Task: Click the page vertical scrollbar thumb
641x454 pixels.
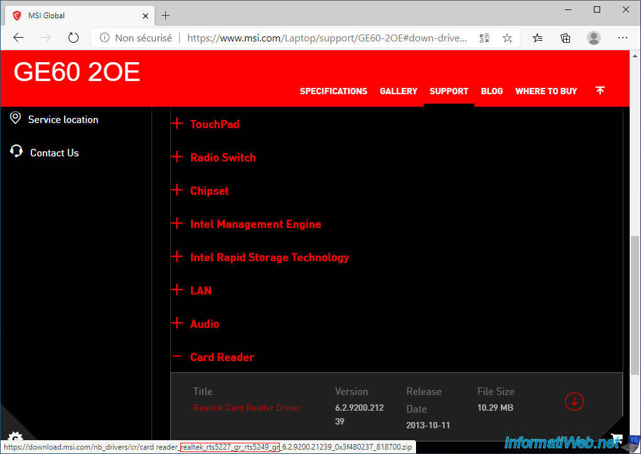Action: pos(635,305)
